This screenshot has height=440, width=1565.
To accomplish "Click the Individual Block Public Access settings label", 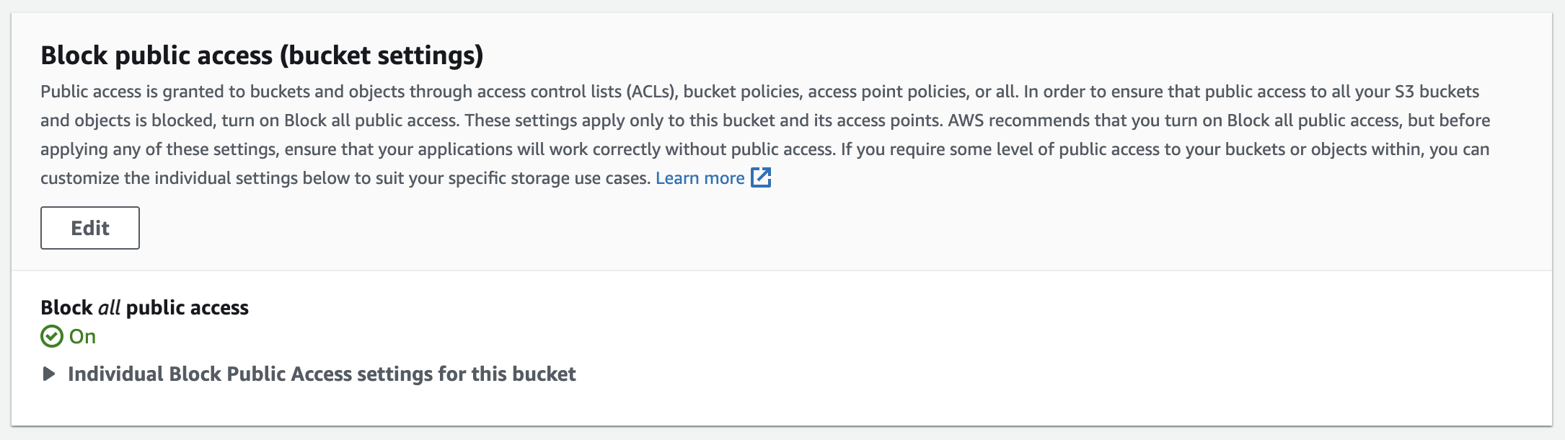I will [x=322, y=374].
